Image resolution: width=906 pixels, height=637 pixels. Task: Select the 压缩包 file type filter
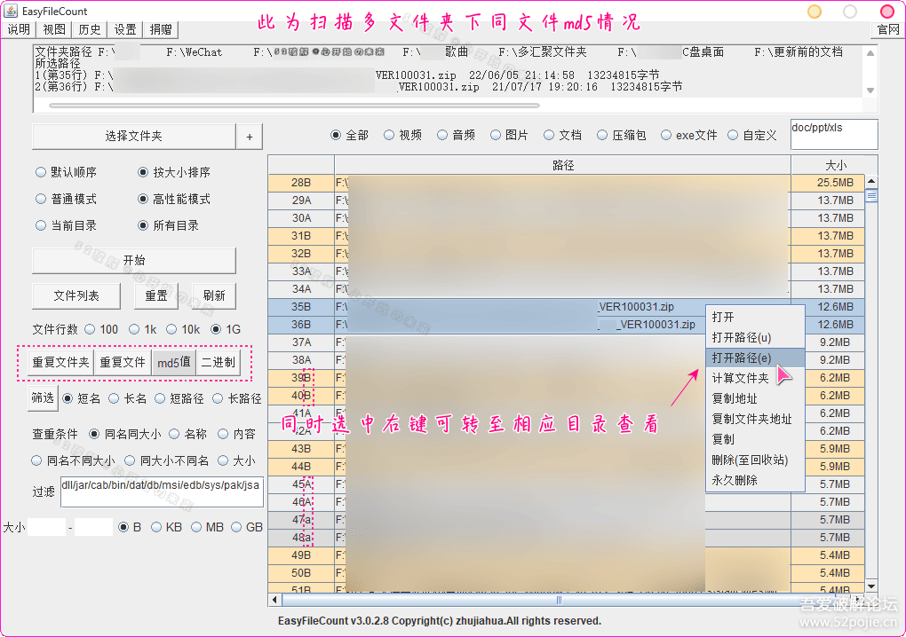coord(603,136)
